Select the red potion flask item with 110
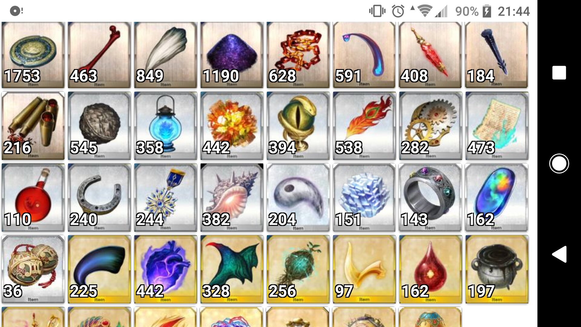581x327 pixels. (x=33, y=197)
